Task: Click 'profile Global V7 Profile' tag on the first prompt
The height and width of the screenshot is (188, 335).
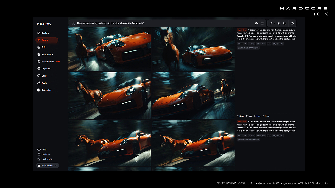Action: tap(248, 48)
